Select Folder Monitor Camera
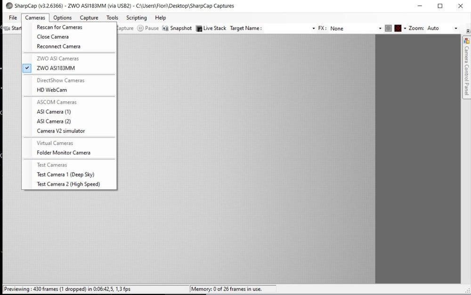The height and width of the screenshot is (295, 471). tap(69, 153)
